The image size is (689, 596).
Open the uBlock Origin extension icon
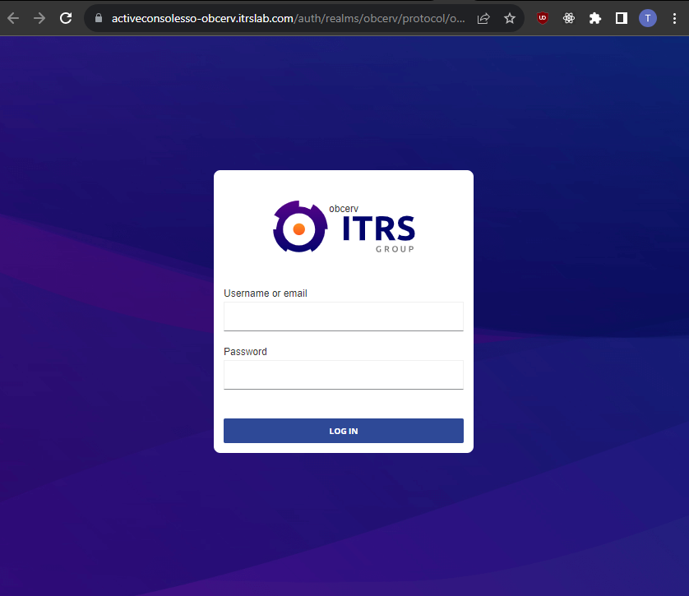pyautogui.click(x=543, y=18)
